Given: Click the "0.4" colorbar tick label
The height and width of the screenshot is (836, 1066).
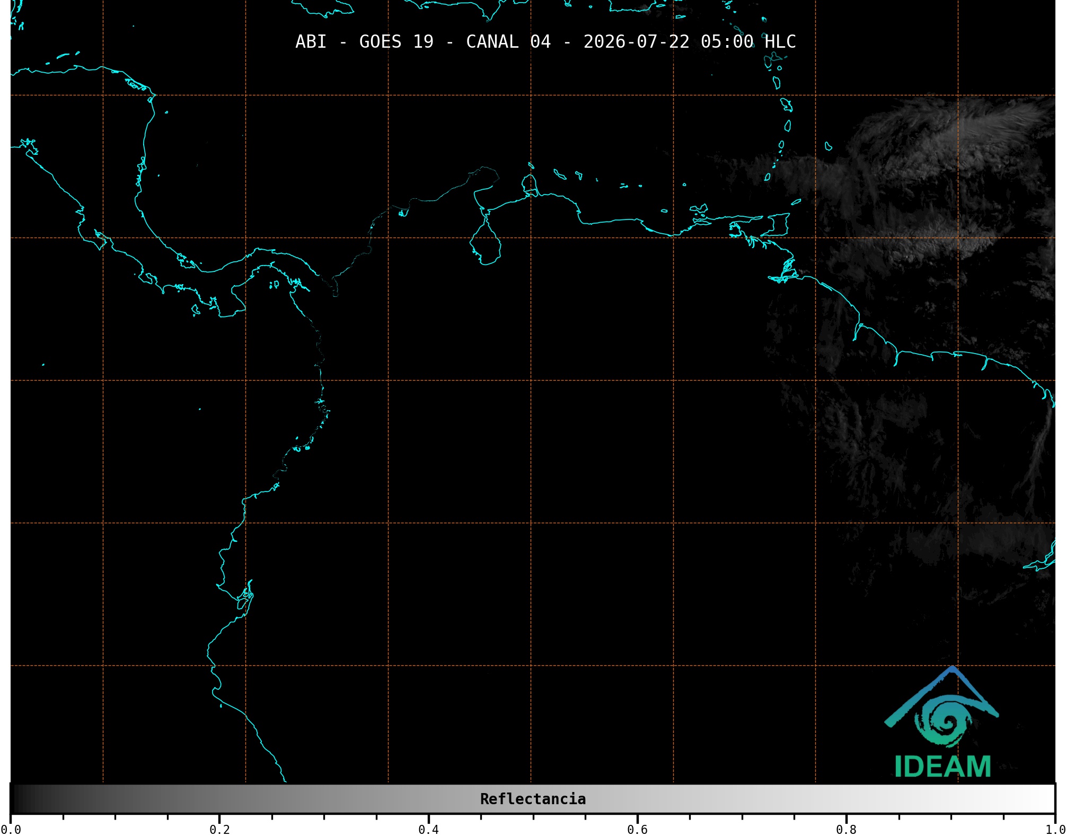Looking at the screenshot, I should tap(428, 830).
